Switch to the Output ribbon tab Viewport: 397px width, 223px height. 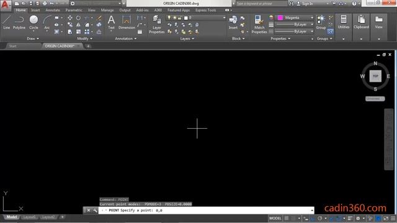point(125,10)
